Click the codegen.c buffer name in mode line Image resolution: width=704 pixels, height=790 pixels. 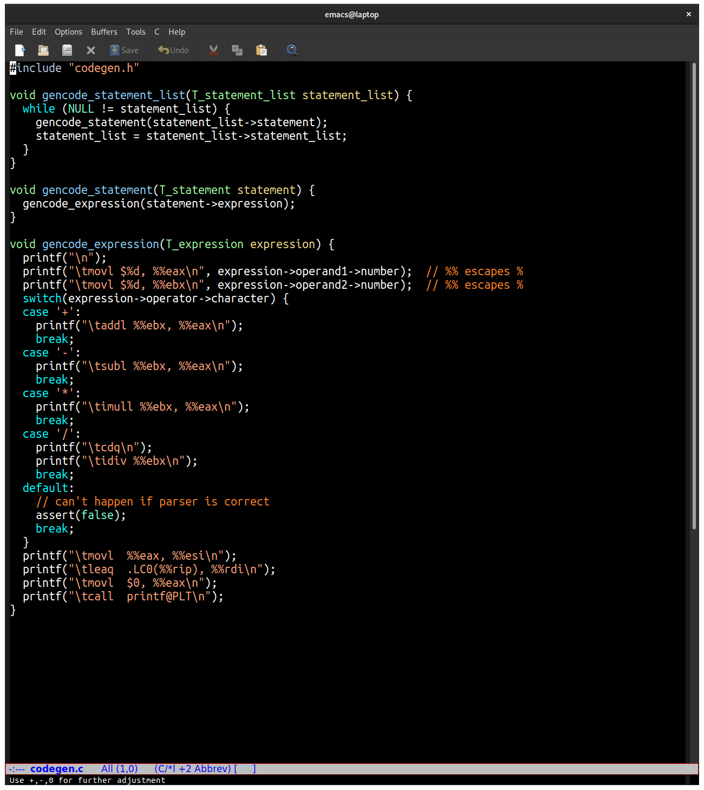57,768
